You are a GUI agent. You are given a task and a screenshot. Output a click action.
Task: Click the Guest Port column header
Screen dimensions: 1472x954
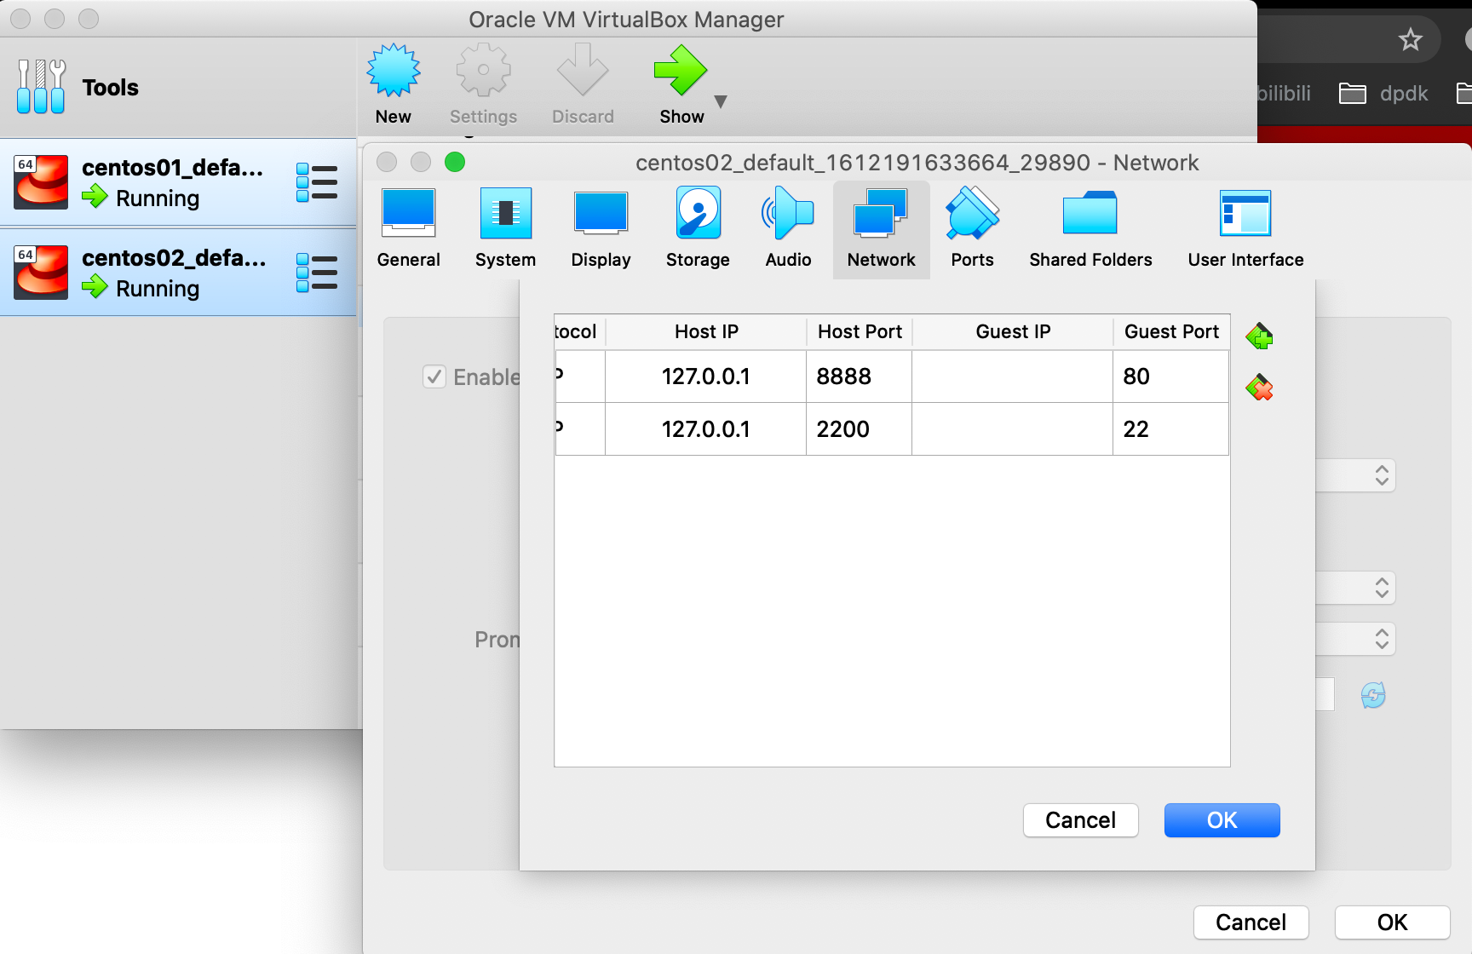point(1171,331)
